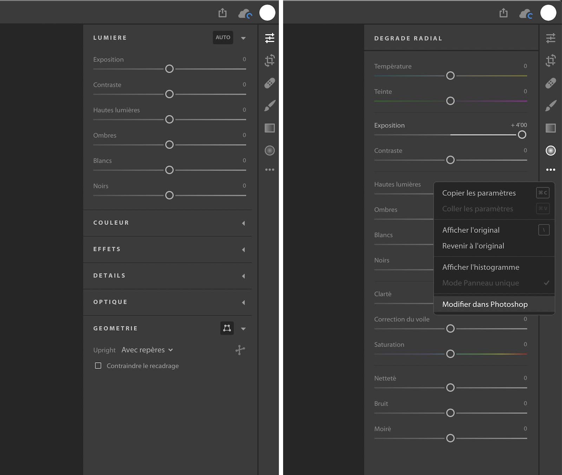Image resolution: width=562 pixels, height=475 pixels.
Task: Click cloud sync icon in right window
Action: [x=526, y=14]
